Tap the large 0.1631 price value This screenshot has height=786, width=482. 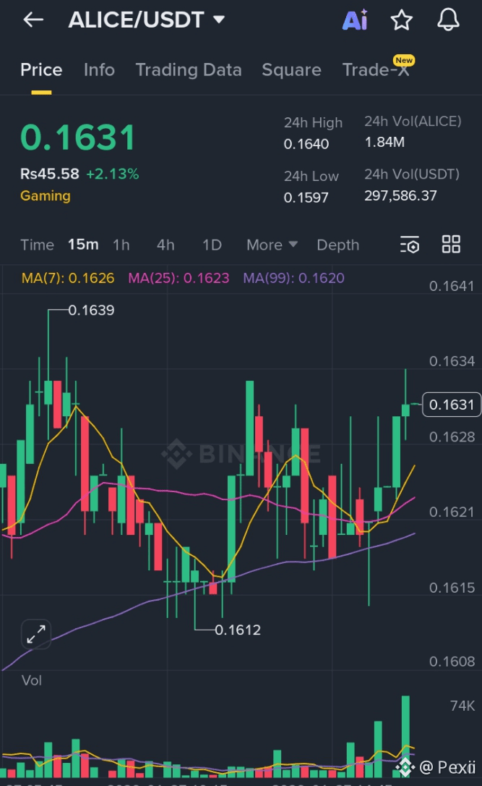77,138
